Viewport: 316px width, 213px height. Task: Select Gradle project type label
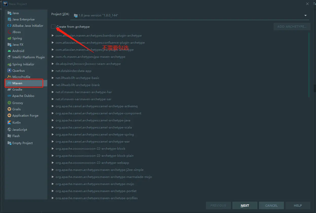tap(17, 90)
